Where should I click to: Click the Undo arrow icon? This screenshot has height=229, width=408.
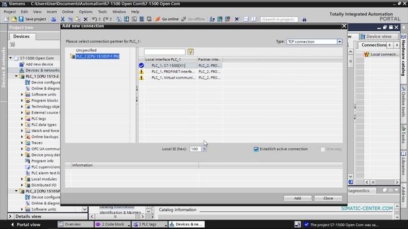pos(94,19)
